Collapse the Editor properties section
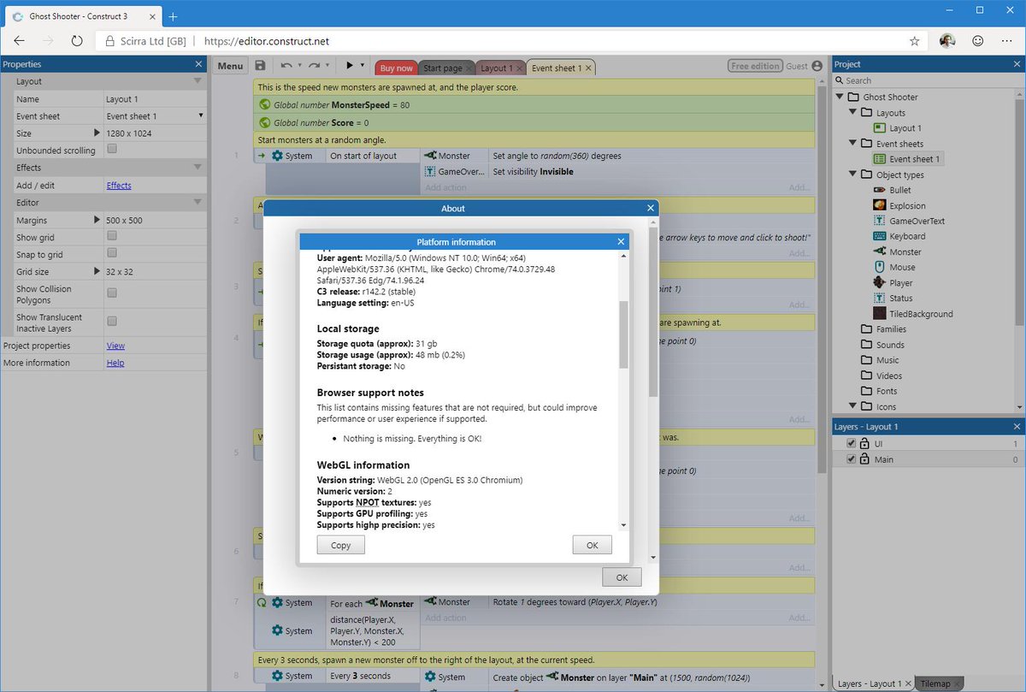Screen dimensions: 1026x692 point(198,203)
